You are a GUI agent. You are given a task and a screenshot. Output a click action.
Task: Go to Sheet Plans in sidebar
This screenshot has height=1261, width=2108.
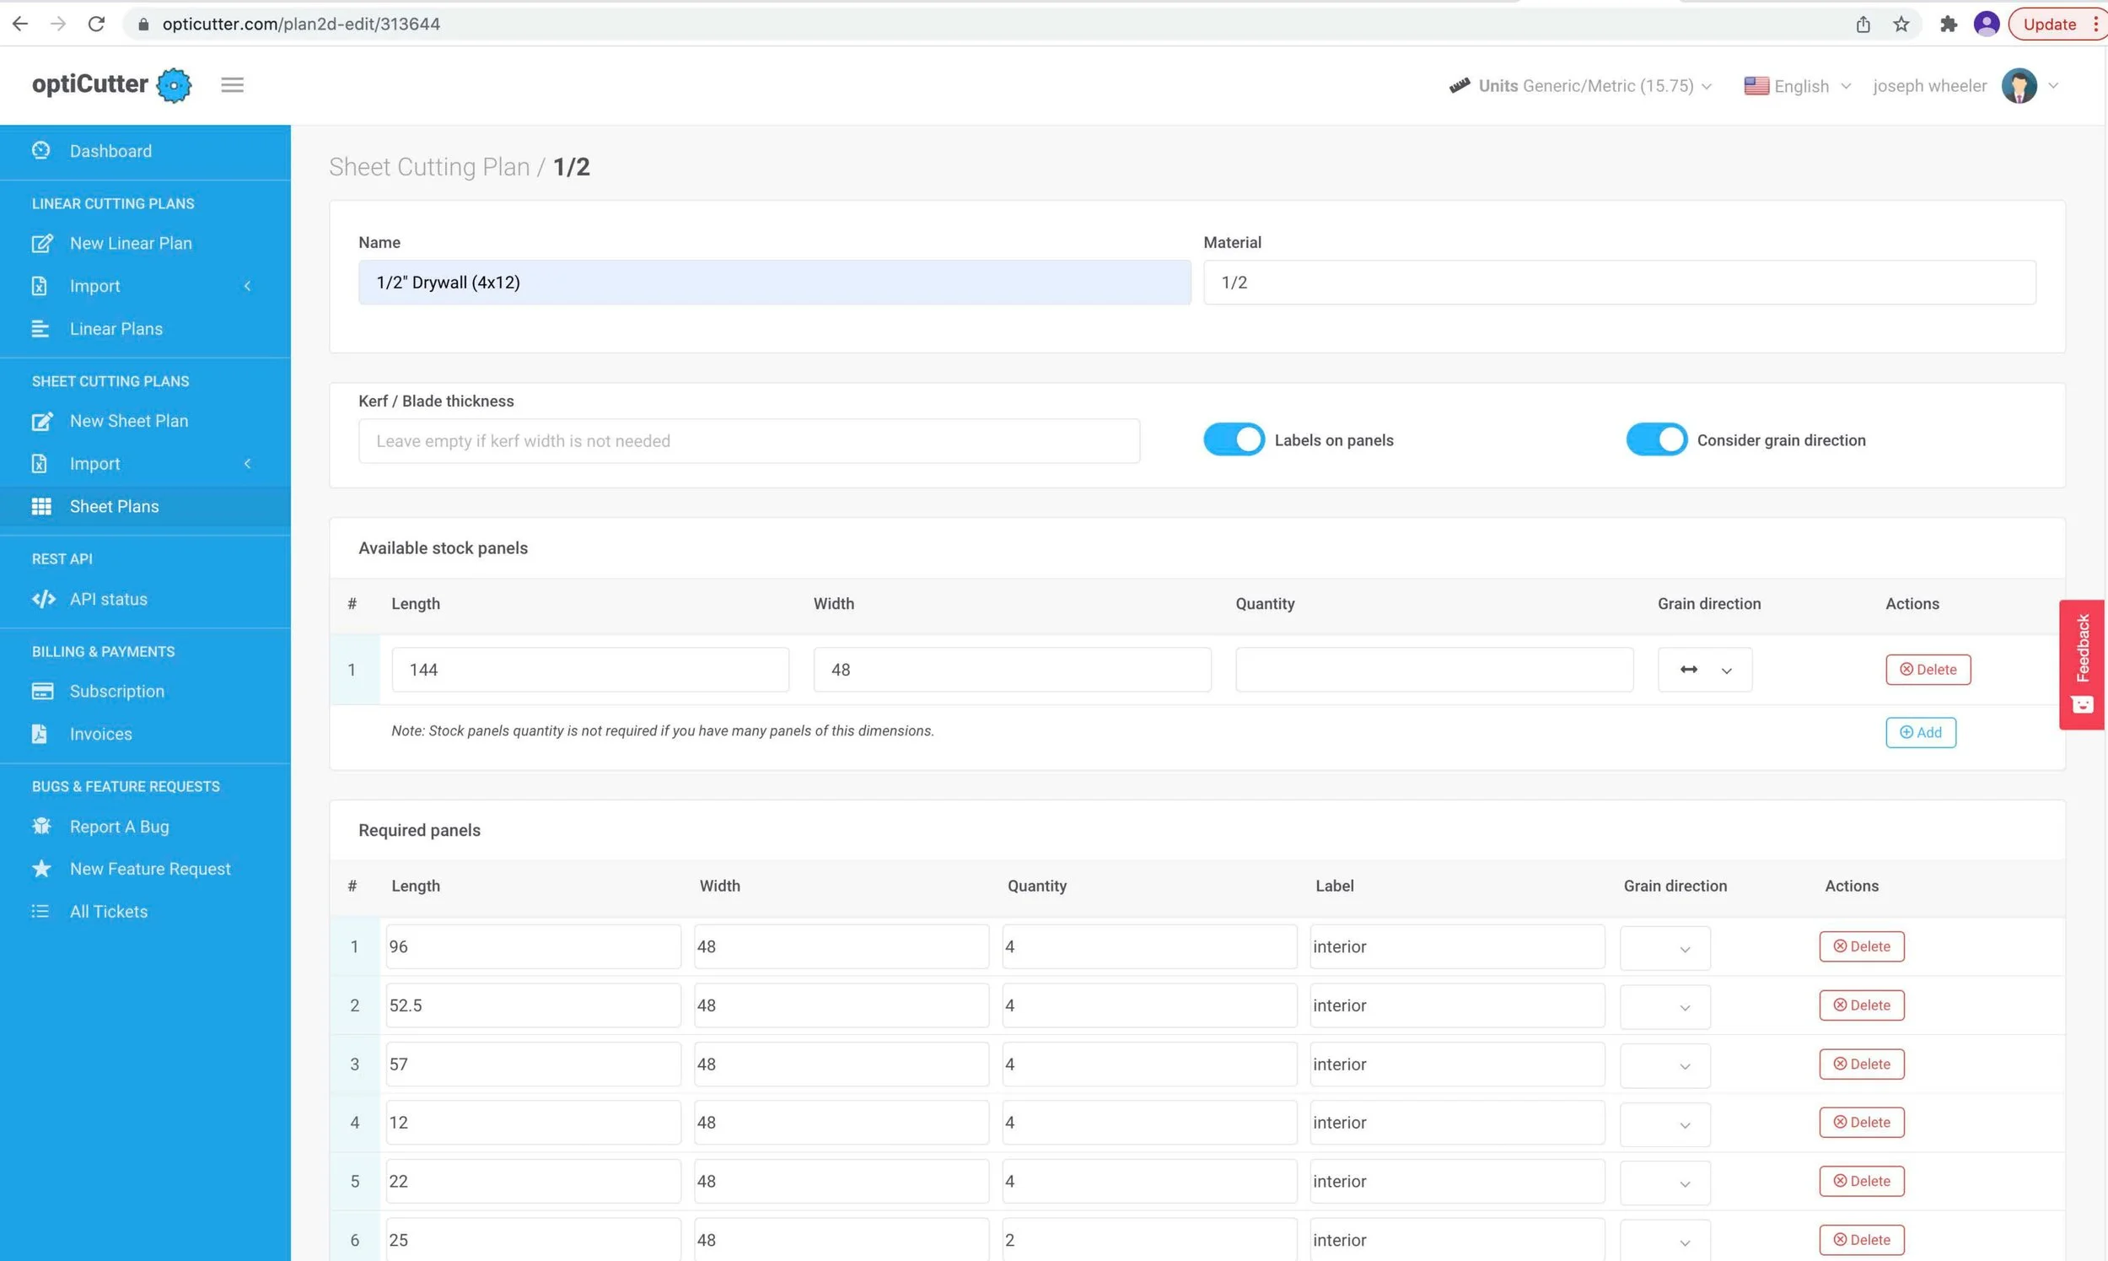[x=114, y=506]
